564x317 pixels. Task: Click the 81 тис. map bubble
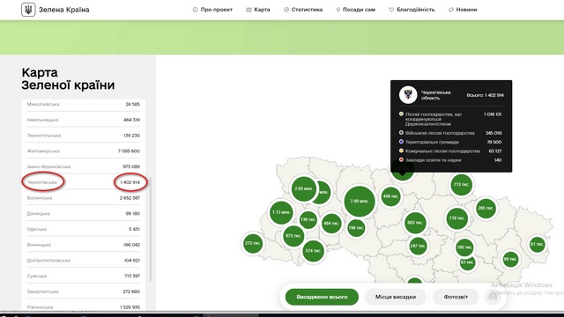[x=537, y=245]
